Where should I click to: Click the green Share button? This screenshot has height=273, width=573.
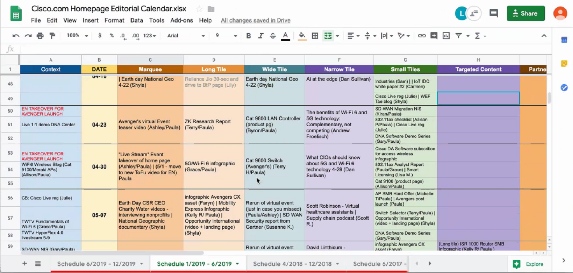tap(525, 13)
